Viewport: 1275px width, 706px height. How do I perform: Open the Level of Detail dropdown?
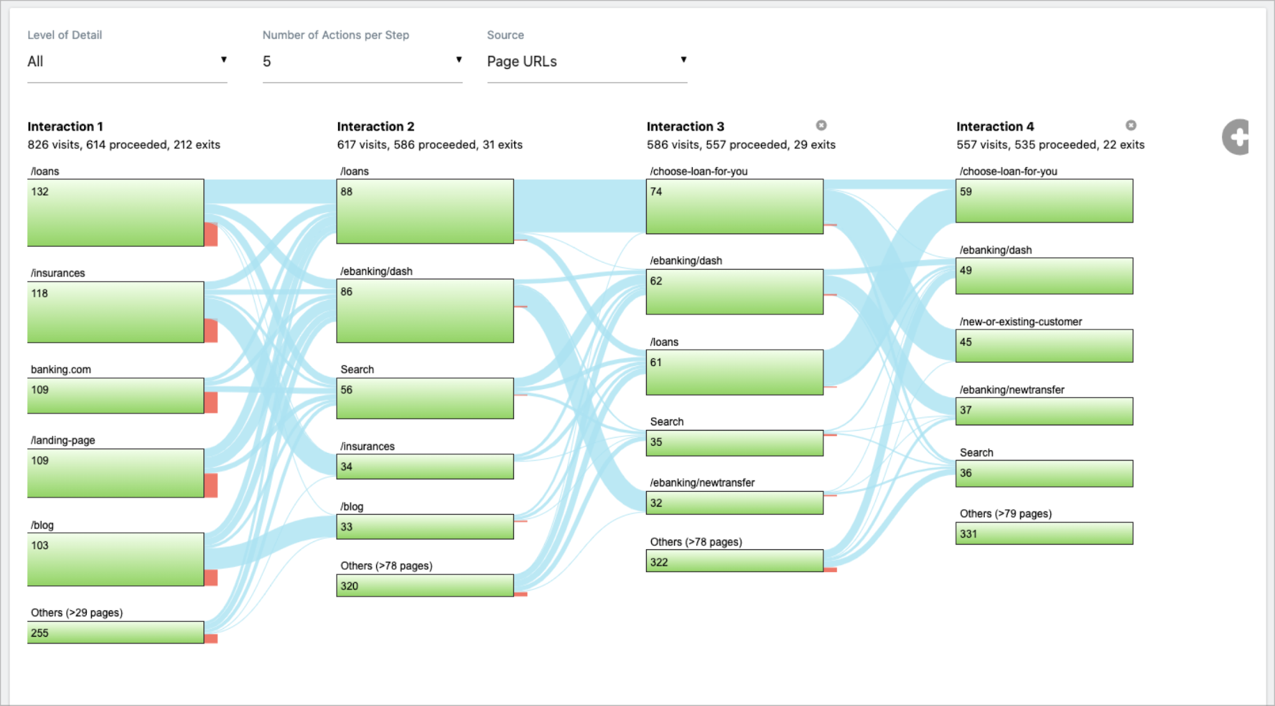(127, 61)
